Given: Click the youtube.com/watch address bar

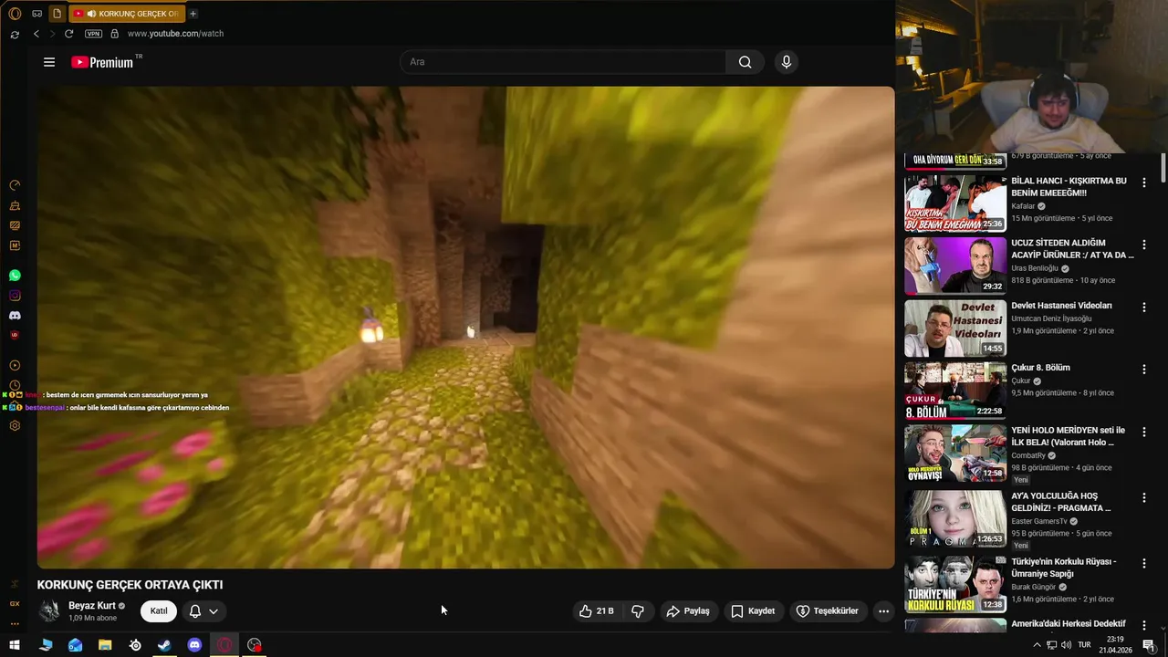Looking at the screenshot, I should 175,34.
